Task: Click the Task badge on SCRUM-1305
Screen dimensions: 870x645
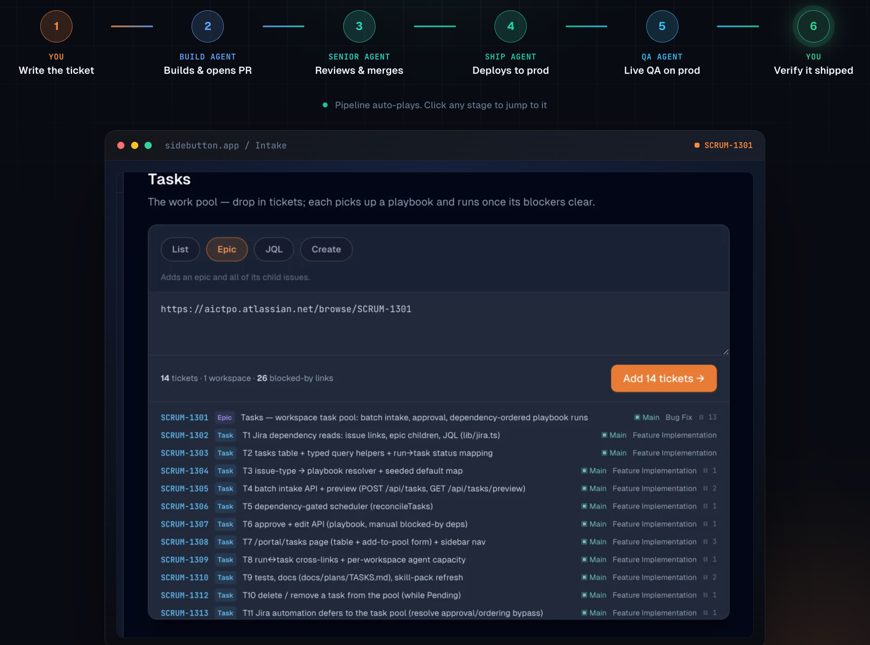Action: coord(226,488)
